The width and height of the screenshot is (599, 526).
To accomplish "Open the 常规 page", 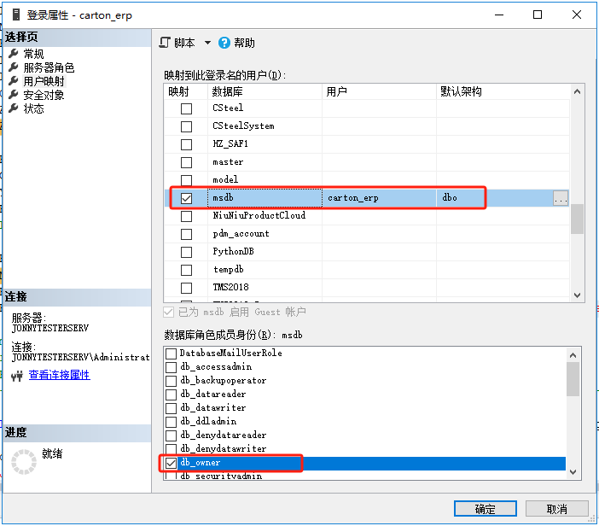I will coord(33,54).
